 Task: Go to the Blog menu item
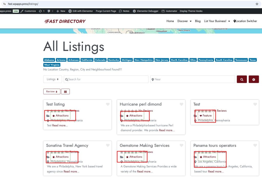coord(198,21)
